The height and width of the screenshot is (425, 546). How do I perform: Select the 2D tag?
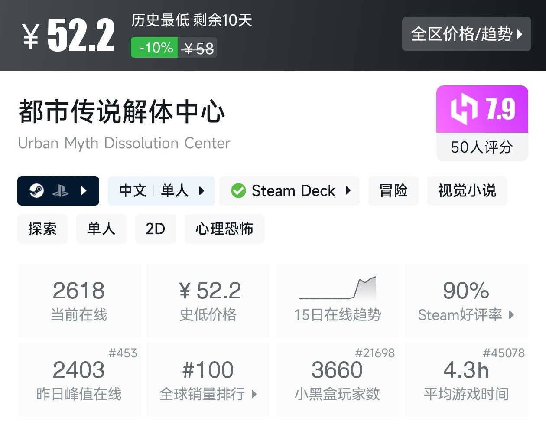click(x=156, y=229)
